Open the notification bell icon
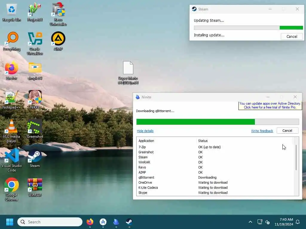The width and height of the screenshot is (306, 229). click(298, 222)
